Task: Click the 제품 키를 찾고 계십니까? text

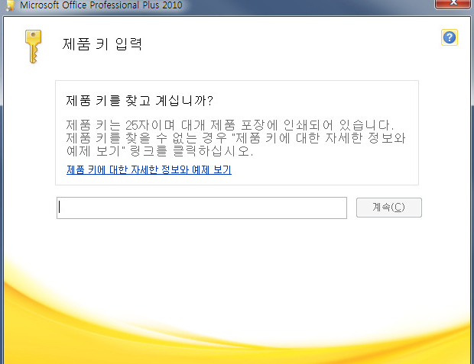Action: point(140,101)
